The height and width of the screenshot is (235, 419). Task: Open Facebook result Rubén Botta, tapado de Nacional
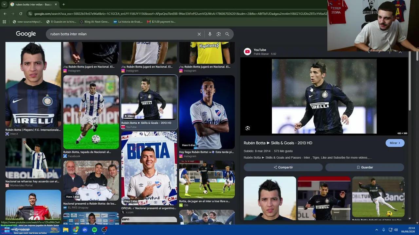[x=91, y=112]
